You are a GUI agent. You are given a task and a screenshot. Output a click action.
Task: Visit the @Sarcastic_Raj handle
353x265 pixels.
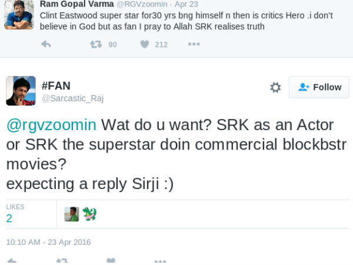pyautogui.click(x=72, y=98)
